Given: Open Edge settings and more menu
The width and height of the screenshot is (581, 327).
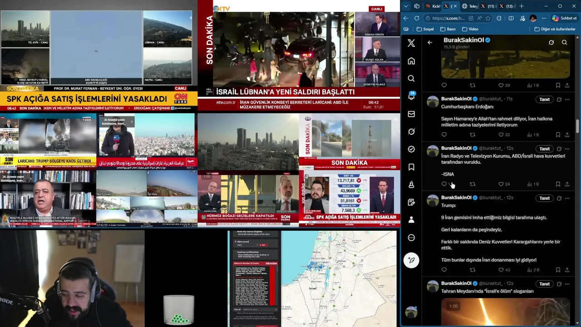Looking at the screenshot, I should pos(544,18).
